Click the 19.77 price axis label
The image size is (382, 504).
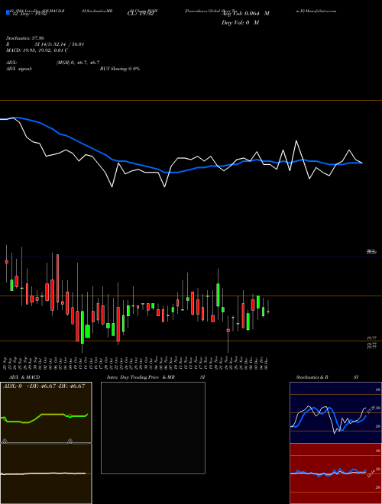coord(372,338)
